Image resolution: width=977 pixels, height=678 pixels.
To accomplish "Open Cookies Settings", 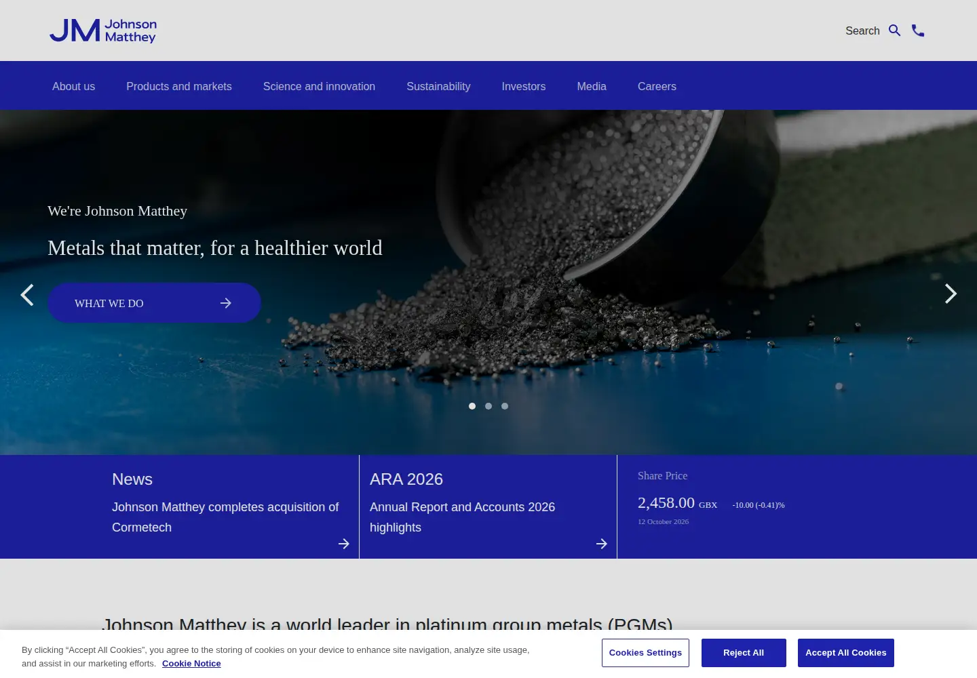I will pyautogui.click(x=645, y=653).
